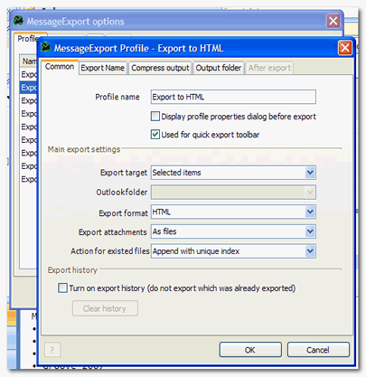Viewport: 366px width, 377px height.
Task: Enable Turn on export history checkbox
Action: tap(62, 287)
